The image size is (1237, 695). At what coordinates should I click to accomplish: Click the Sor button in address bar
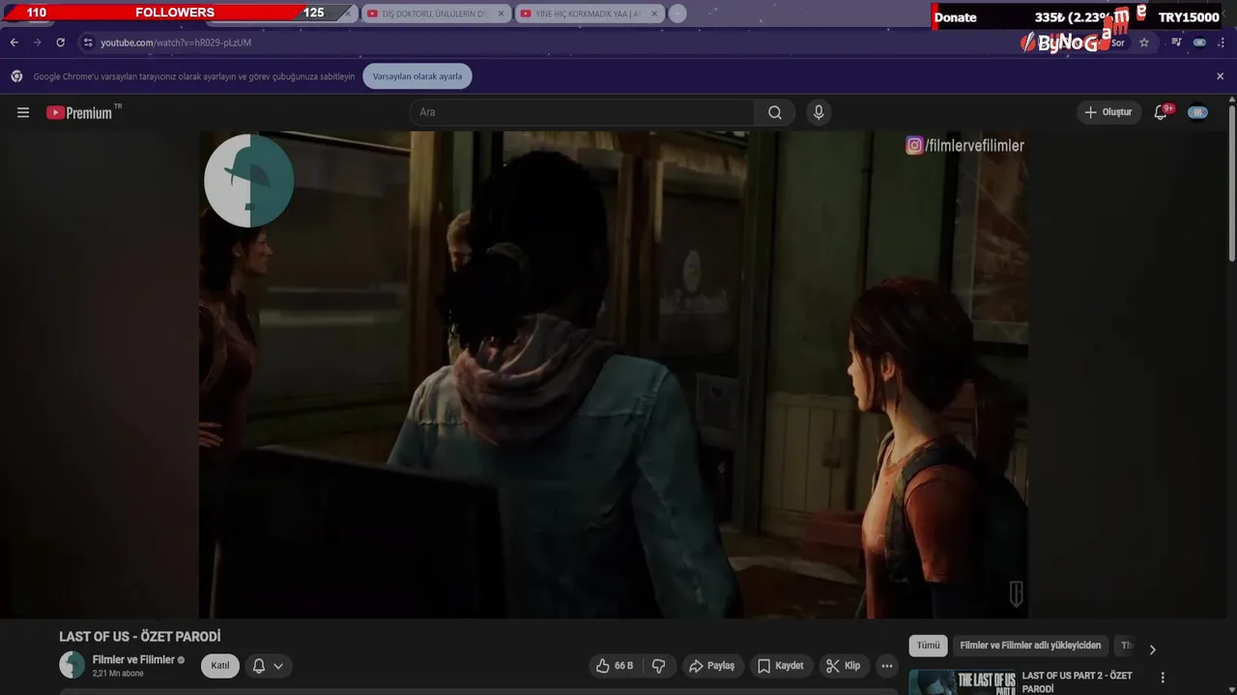pyautogui.click(x=1118, y=42)
